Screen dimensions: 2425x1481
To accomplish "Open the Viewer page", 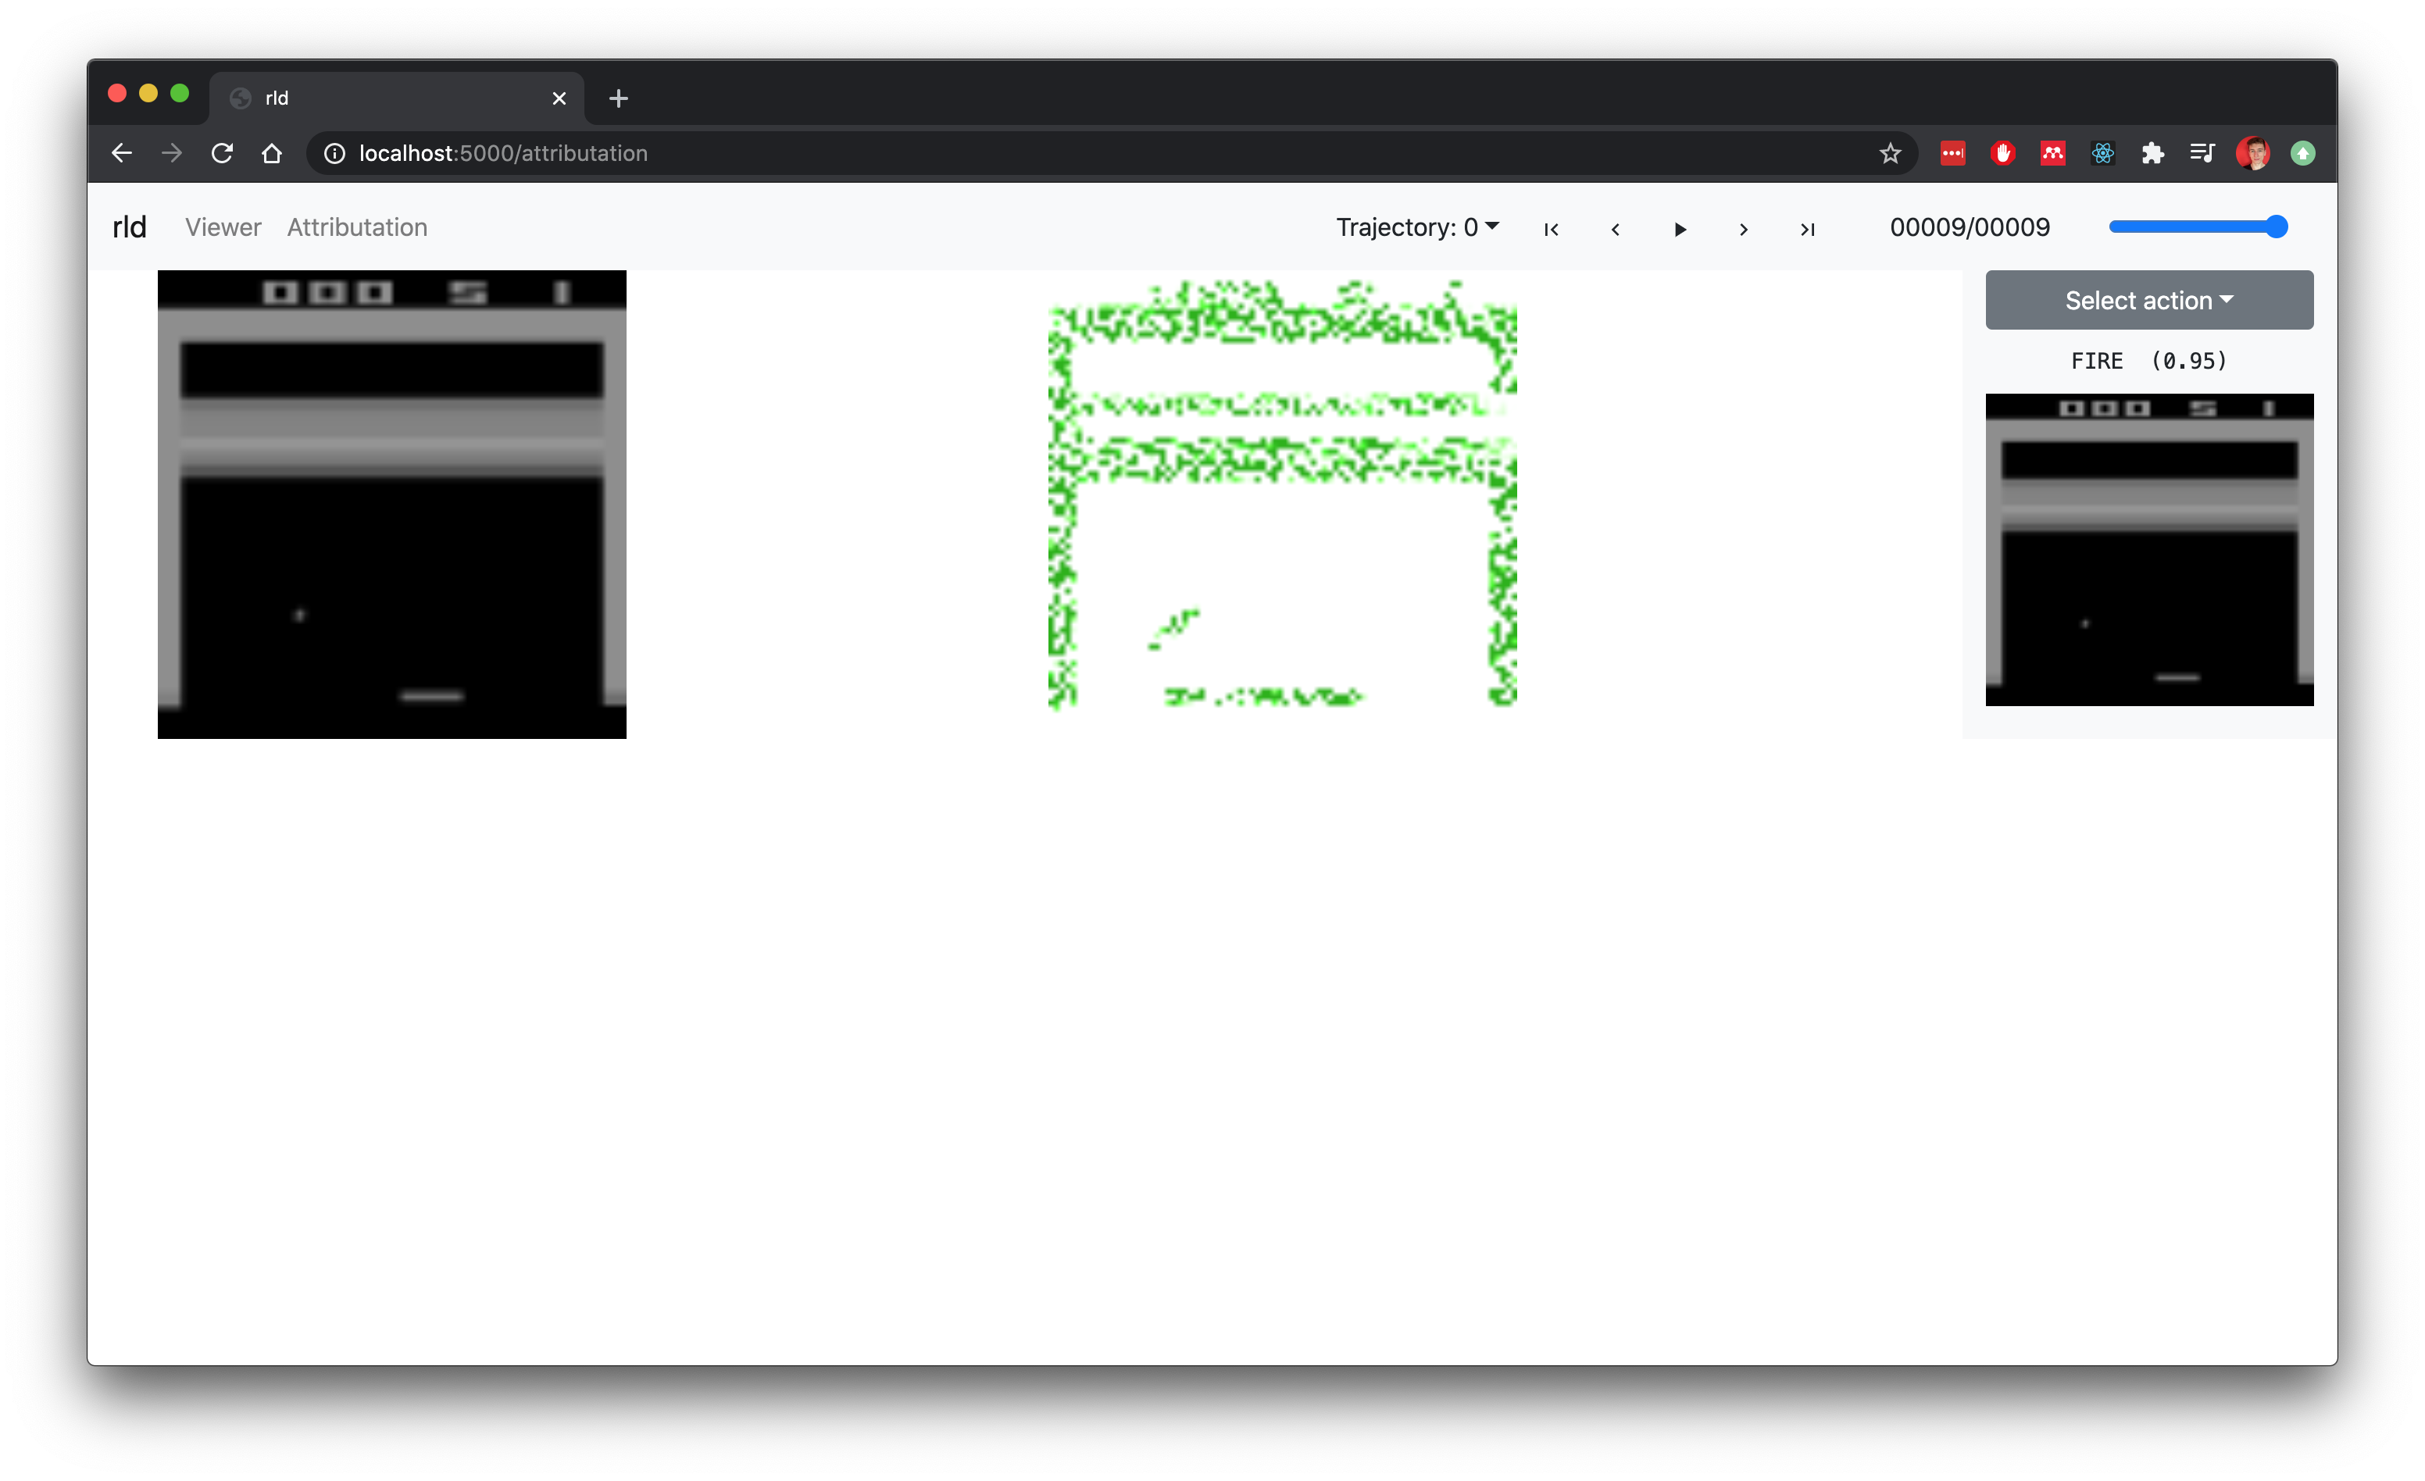I will [x=223, y=227].
